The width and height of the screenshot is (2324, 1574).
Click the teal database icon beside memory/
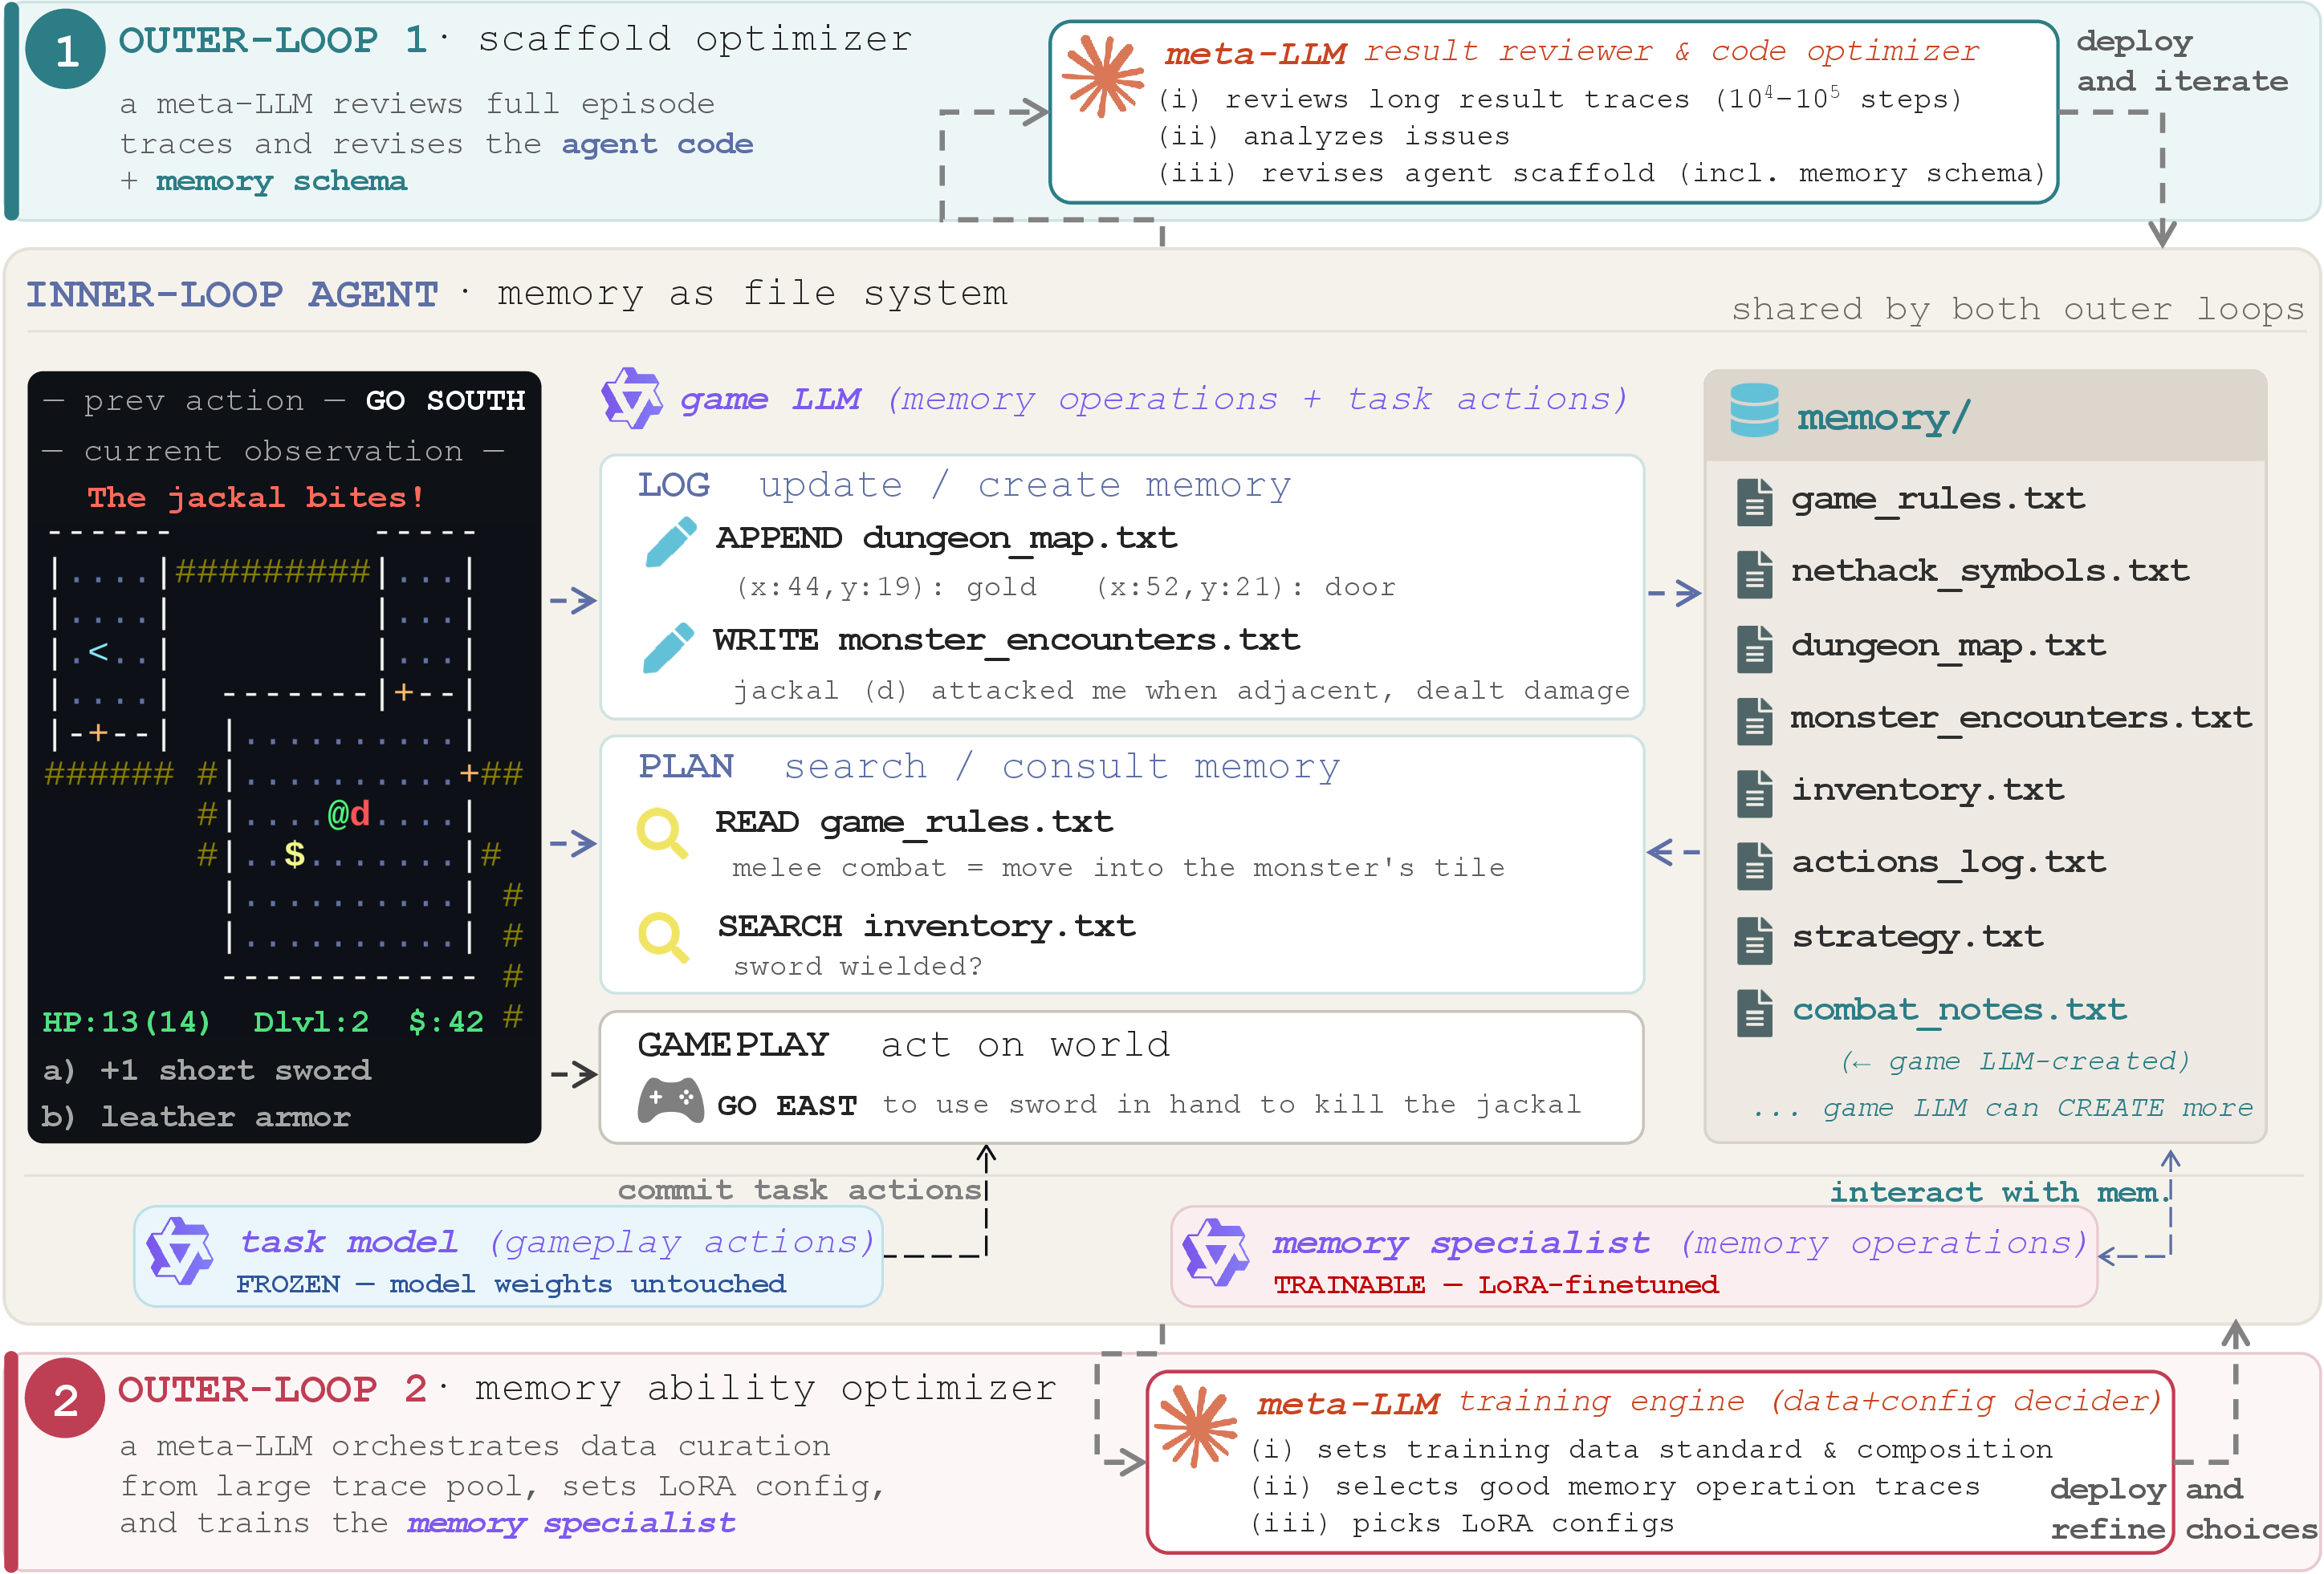tap(1754, 411)
